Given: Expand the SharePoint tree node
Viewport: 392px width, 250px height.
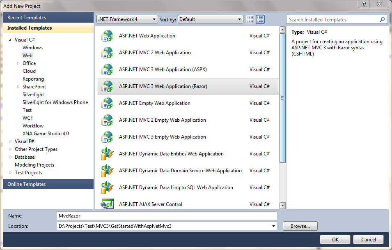Looking at the screenshot, I should tap(18, 87).
